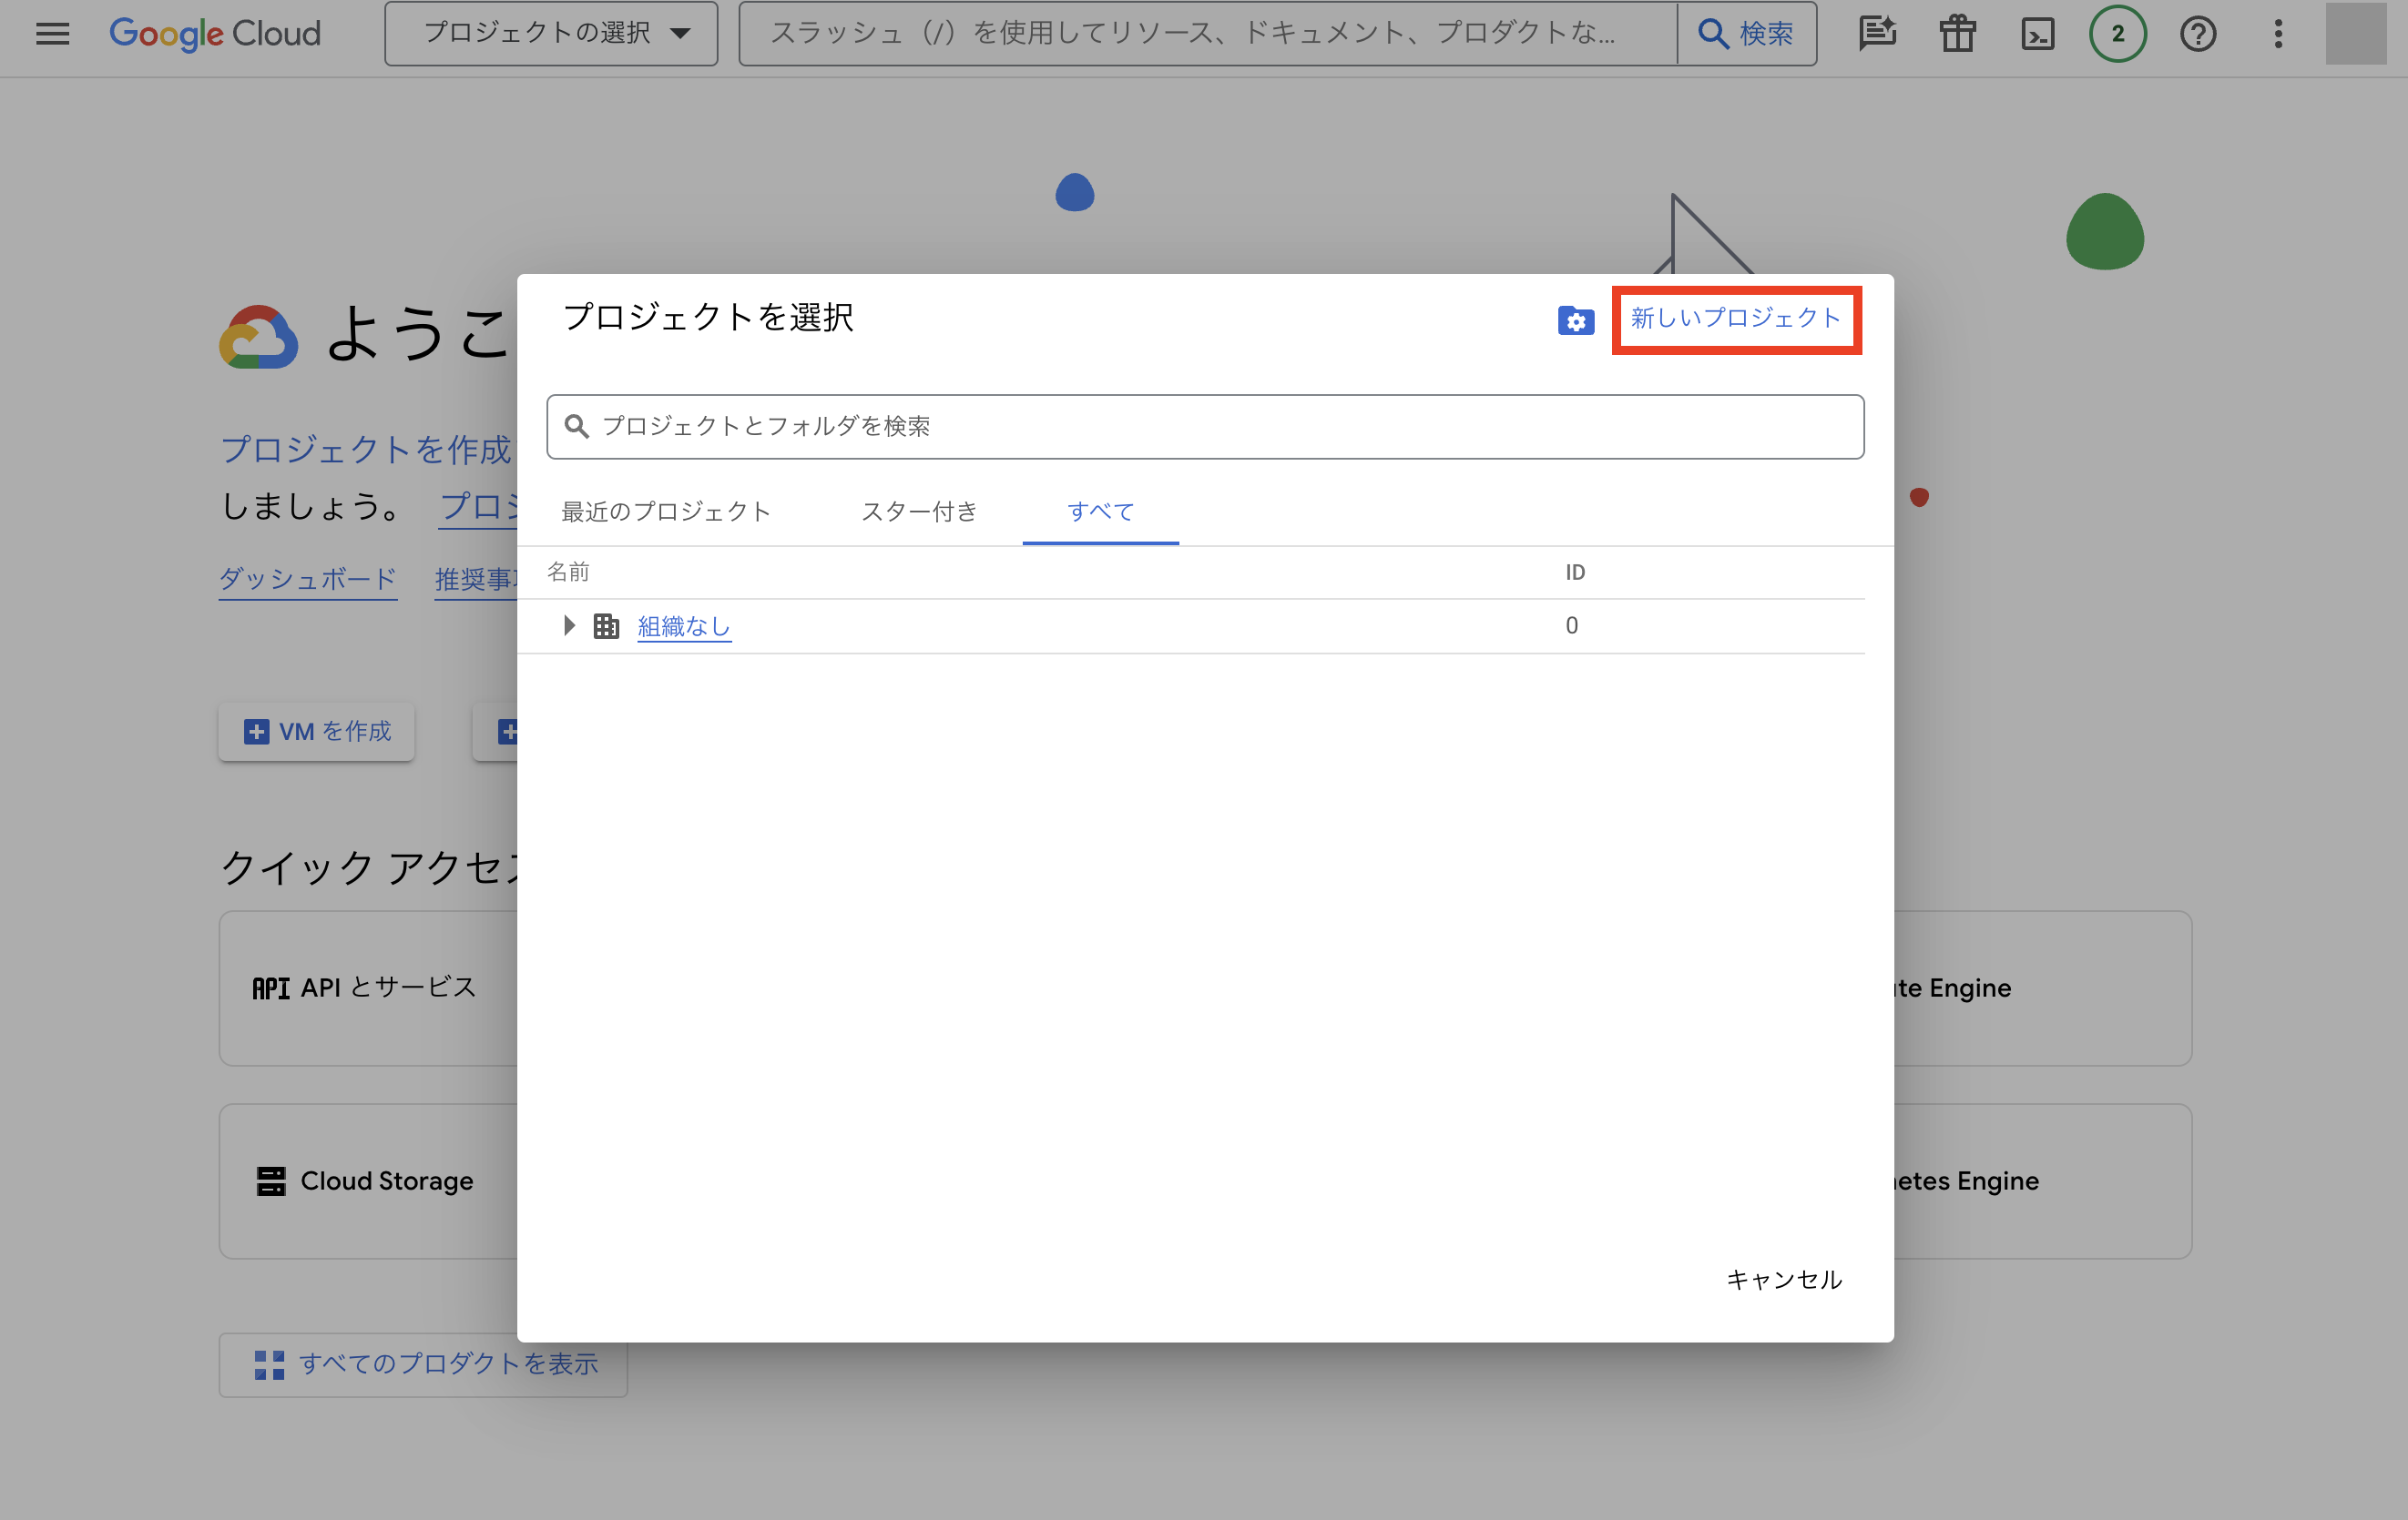2408x1520 pixels.
Task: Open the help question mark icon
Action: [2197, 34]
